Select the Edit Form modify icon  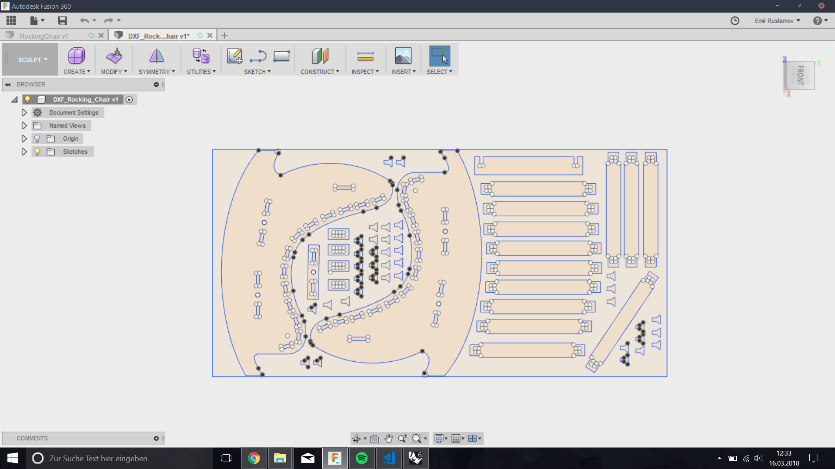[114, 56]
